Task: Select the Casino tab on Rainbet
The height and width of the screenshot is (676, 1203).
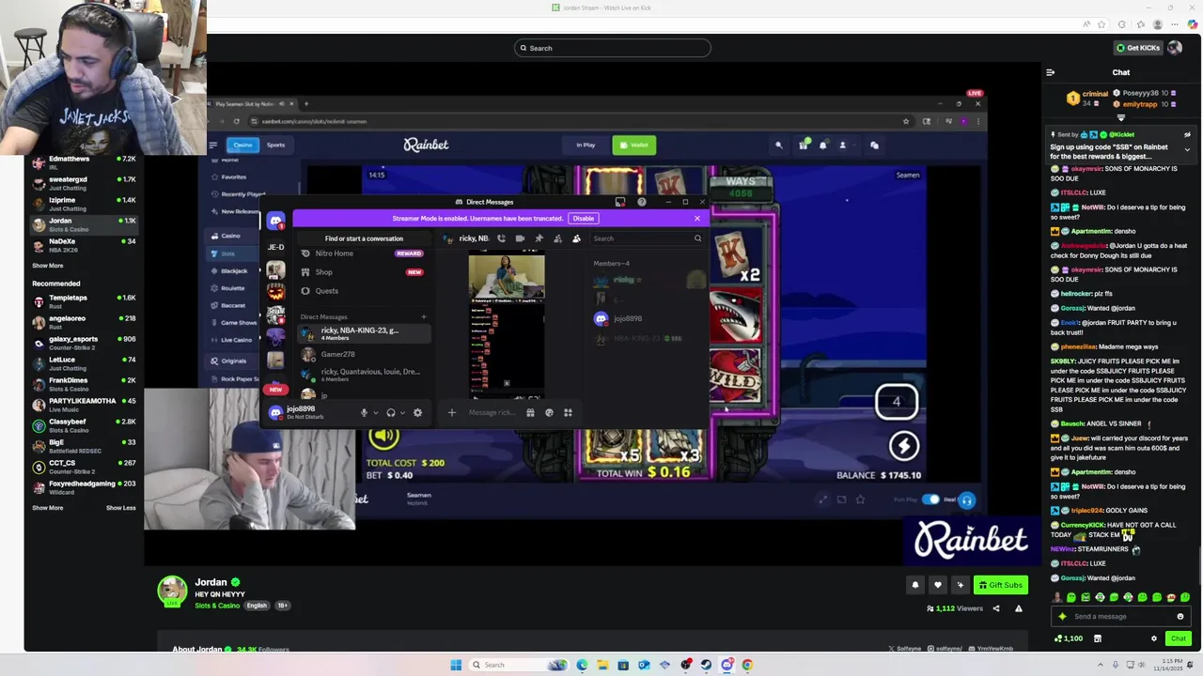Action: (x=242, y=145)
